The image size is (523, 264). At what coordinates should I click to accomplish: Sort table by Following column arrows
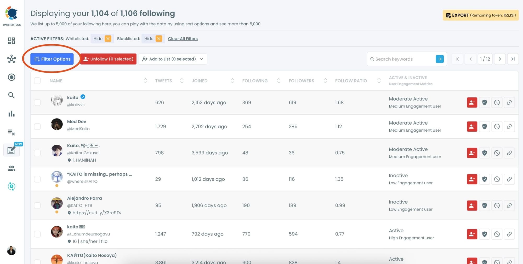pyautogui.click(x=279, y=81)
